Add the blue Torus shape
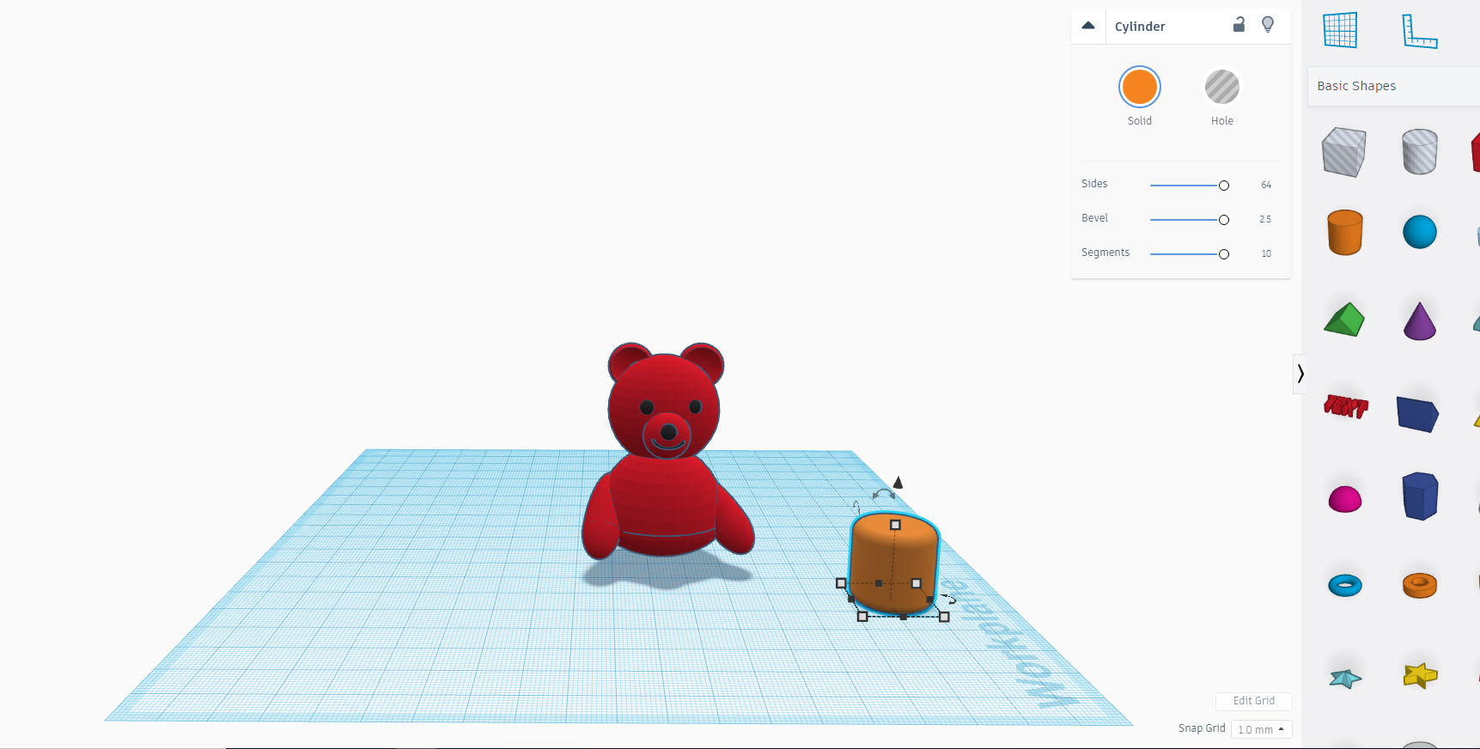1480x749 pixels. 1345,586
